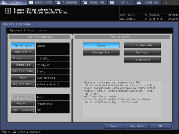Open the Carta colorata setting
The width and height of the screenshot is (179, 134).
(23, 71)
